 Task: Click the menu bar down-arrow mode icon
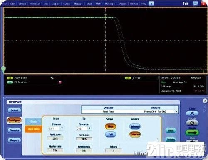coord(151,4)
